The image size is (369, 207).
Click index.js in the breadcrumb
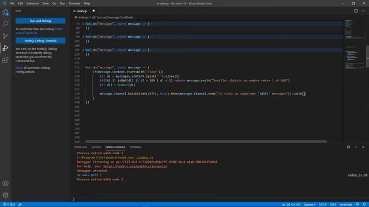83,17
